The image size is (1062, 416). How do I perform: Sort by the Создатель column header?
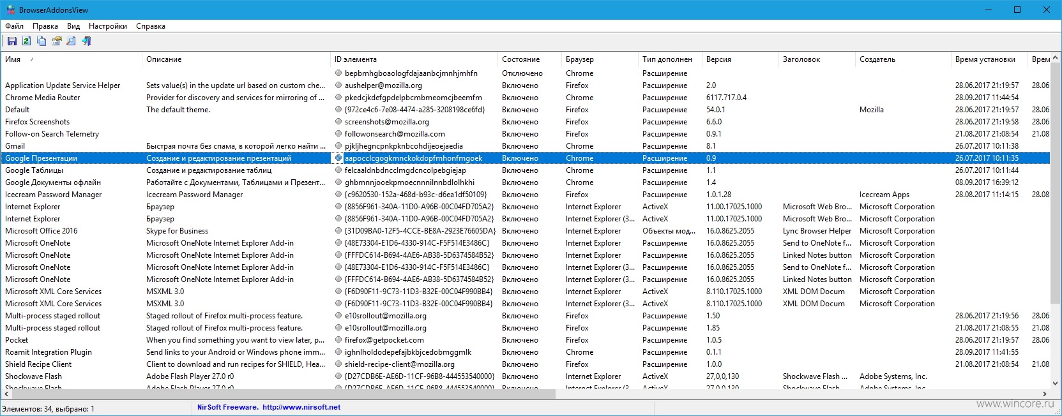[x=903, y=59]
